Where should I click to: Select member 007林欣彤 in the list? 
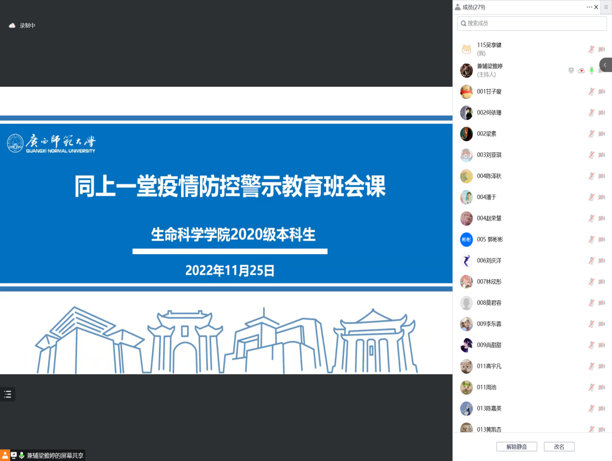[489, 282]
